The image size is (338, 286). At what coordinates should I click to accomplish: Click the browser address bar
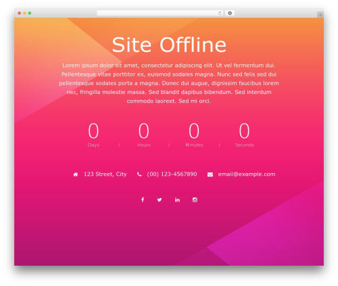click(160, 13)
